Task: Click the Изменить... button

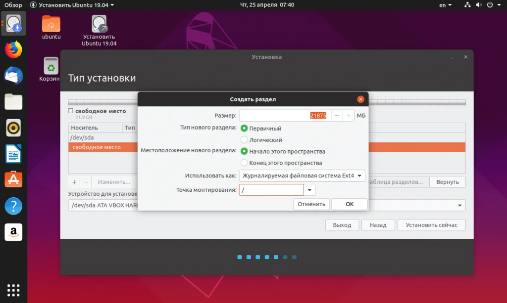Action: [114, 182]
